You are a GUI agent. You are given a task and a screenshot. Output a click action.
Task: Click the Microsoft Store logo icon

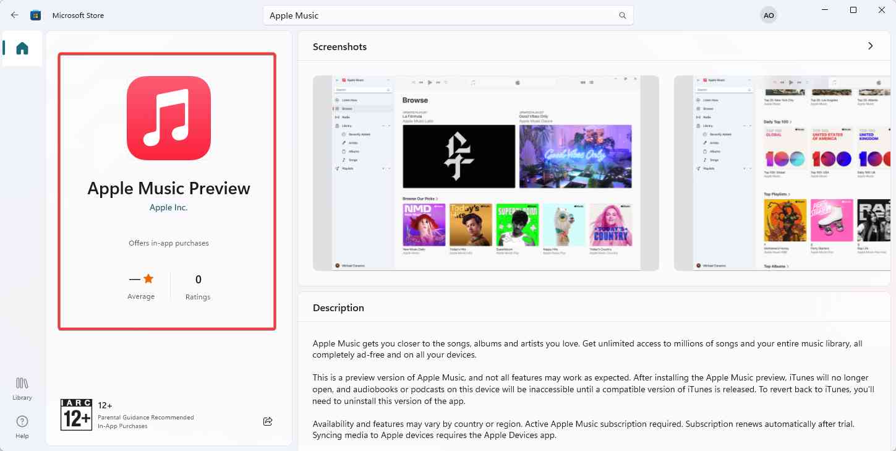click(36, 15)
